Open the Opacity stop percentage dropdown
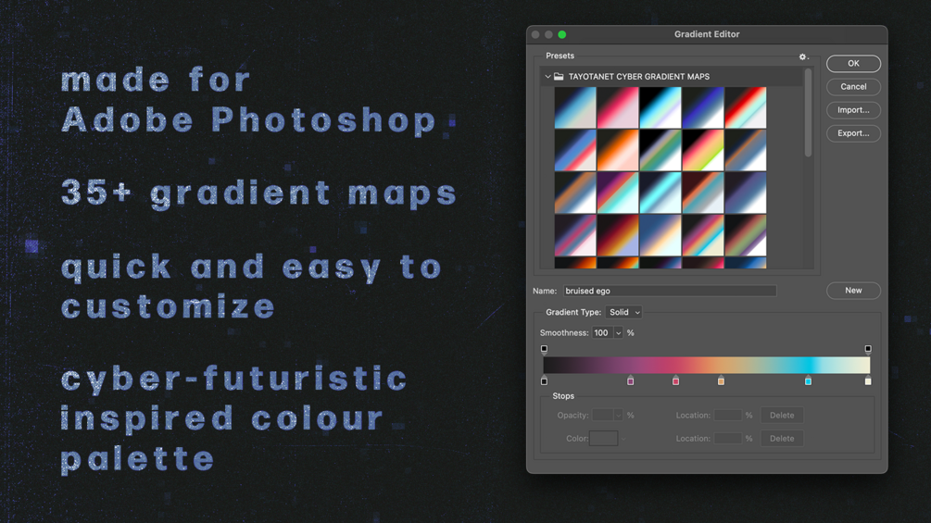The width and height of the screenshot is (931, 523). (618, 415)
